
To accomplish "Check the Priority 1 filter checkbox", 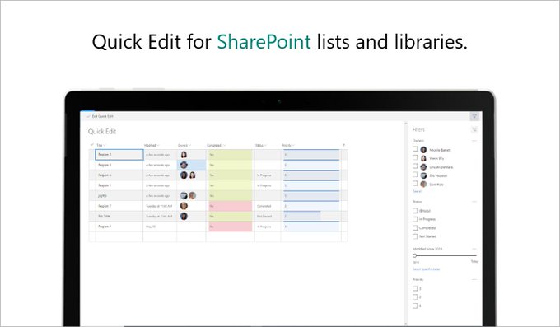I will [415, 288].
